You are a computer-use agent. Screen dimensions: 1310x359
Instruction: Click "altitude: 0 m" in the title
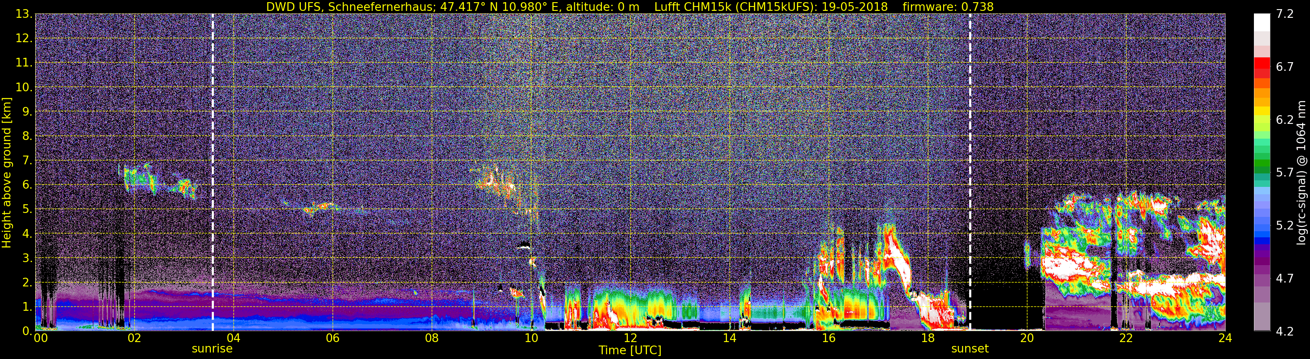click(603, 7)
